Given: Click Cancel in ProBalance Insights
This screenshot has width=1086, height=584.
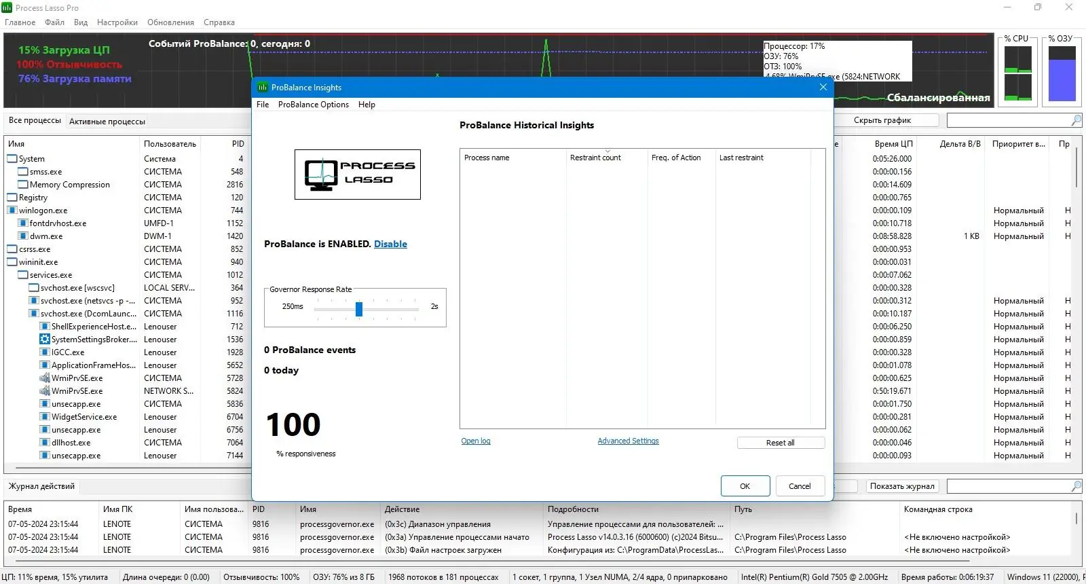Looking at the screenshot, I should [x=800, y=486].
